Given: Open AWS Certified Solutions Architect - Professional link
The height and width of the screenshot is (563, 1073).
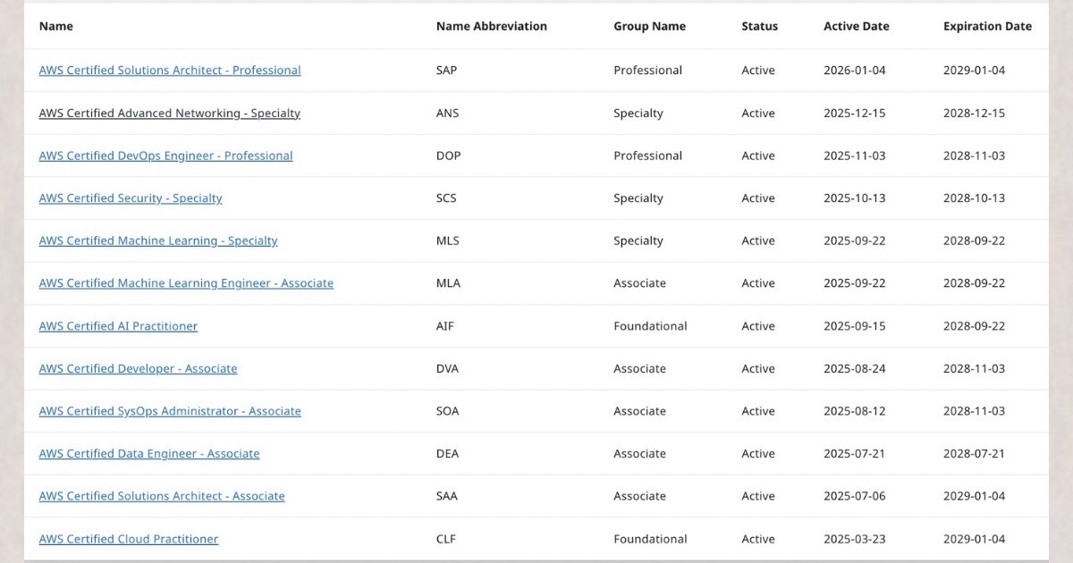Looking at the screenshot, I should pos(170,71).
